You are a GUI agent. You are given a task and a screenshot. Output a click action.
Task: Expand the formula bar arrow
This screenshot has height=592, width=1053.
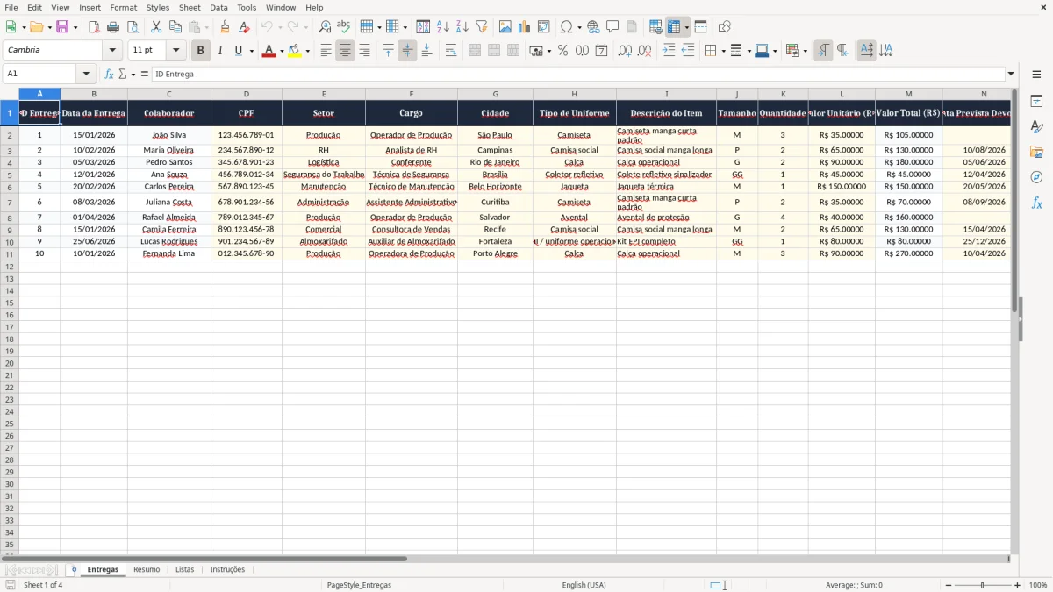tap(1011, 74)
